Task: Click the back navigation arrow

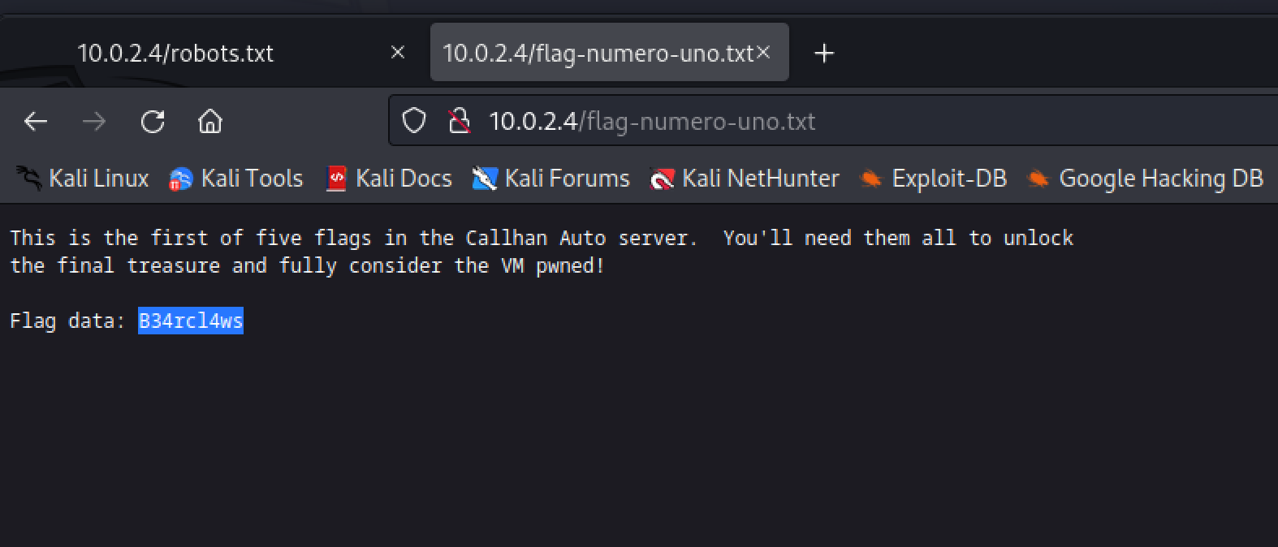Action: pyautogui.click(x=36, y=122)
